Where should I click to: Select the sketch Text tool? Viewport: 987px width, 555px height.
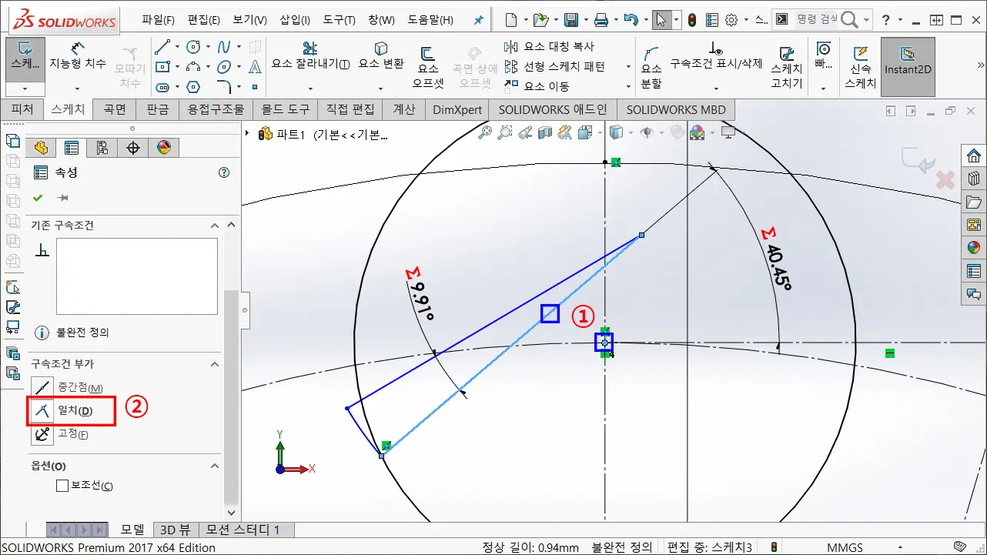(255, 68)
